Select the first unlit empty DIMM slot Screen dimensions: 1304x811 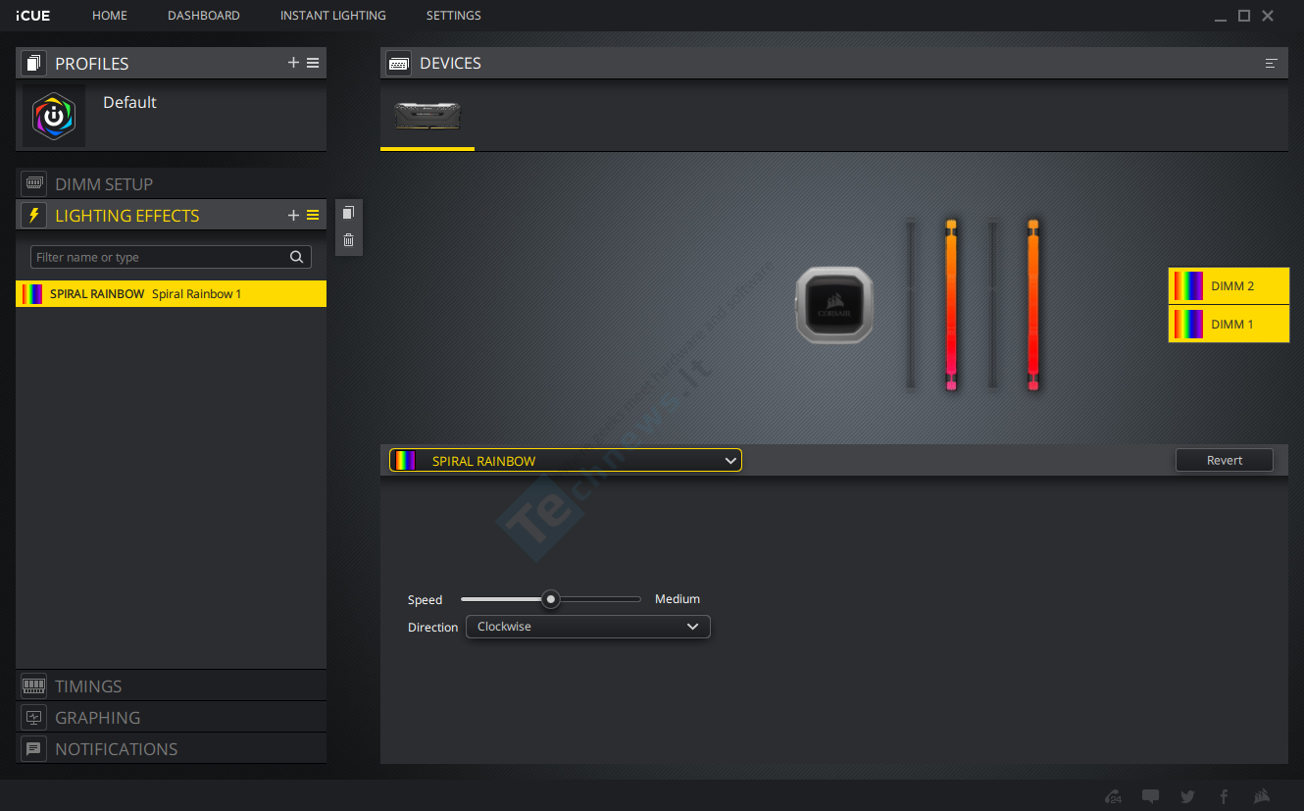click(x=911, y=305)
